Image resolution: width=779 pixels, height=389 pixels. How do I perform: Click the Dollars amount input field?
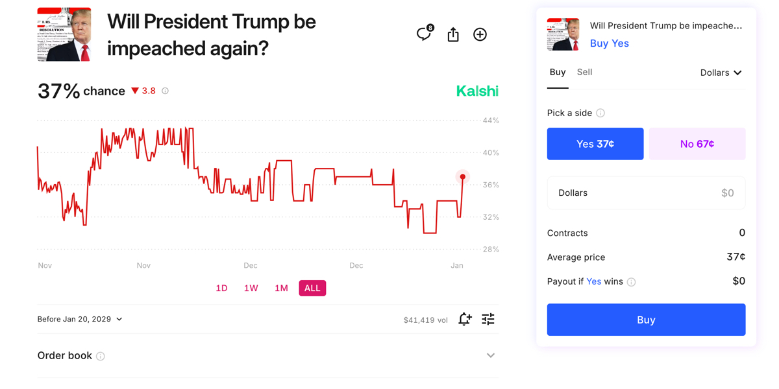pyautogui.click(x=646, y=193)
